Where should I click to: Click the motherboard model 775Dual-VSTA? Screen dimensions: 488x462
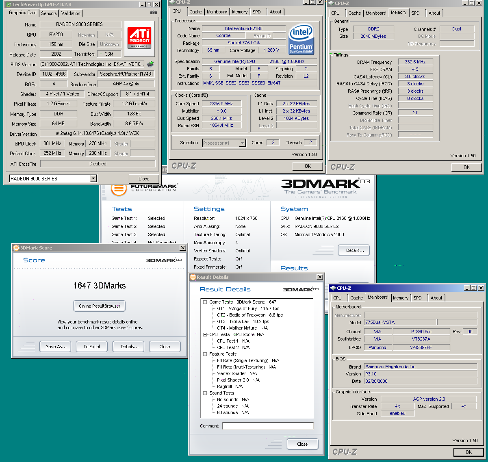[400, 322]
